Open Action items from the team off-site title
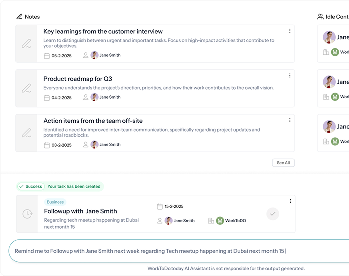The width and height of the screenshot is (349, 276). coord(93,121)
